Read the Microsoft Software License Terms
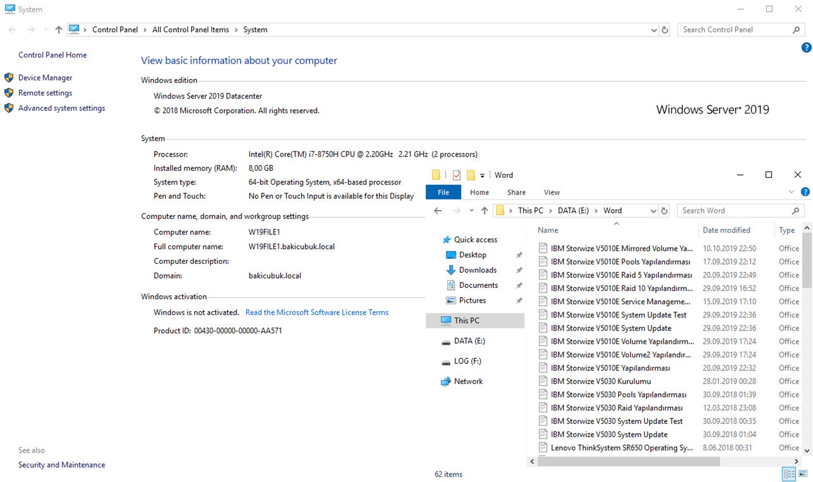 pos(317,312)
